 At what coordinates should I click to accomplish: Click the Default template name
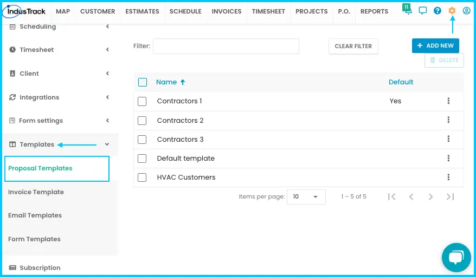pyautogui.click(x=185, y=159)
